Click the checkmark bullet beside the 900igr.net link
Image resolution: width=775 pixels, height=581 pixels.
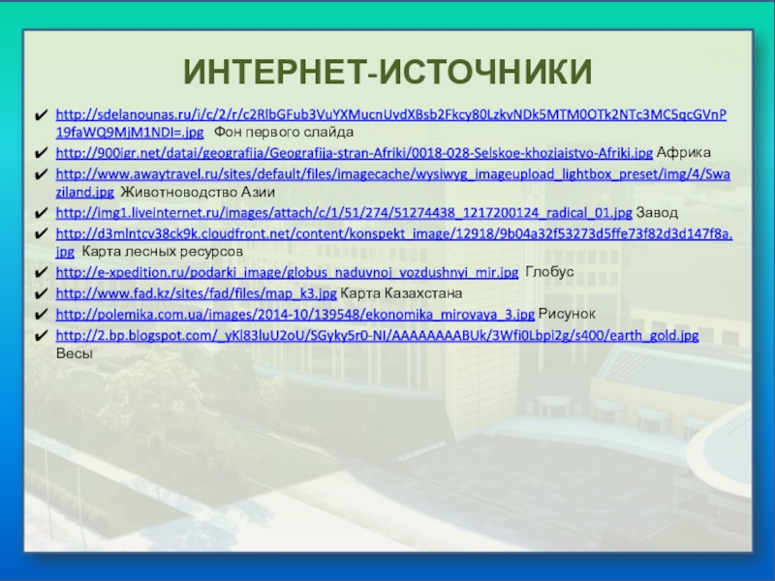[x=41, y=153]
